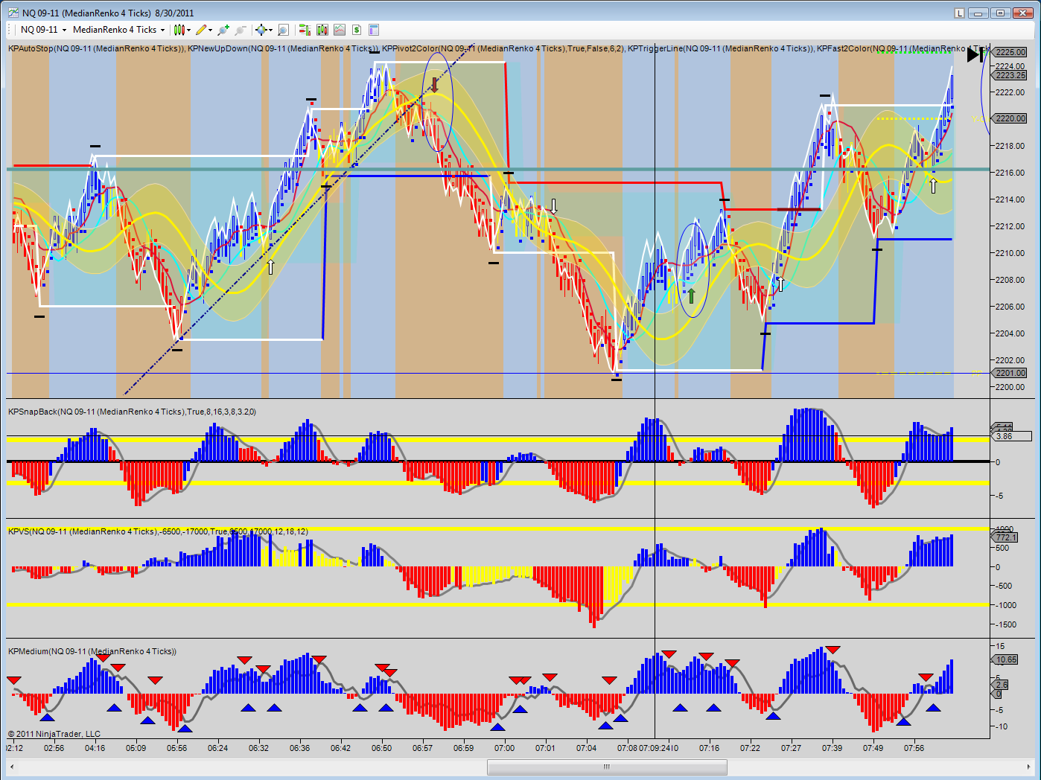The height and width of the screenshot is (780, 1041).
Task: Click the candlestick chart style icon
Action: (x=179, y=30)
